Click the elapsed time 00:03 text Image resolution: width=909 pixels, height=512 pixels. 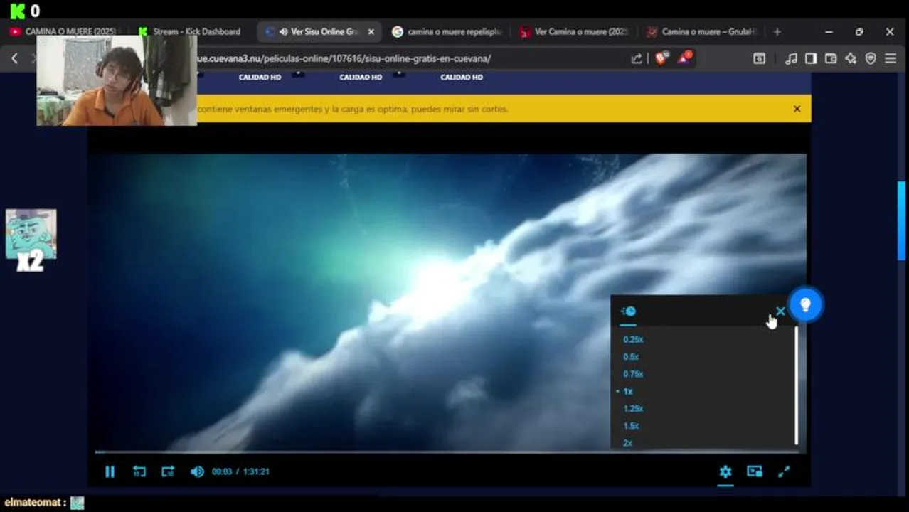pos(222,471)
